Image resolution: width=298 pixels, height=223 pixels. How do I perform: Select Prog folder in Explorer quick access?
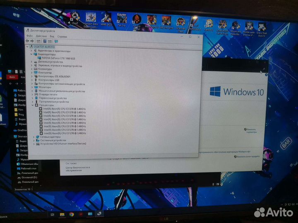tap(19, 114)
